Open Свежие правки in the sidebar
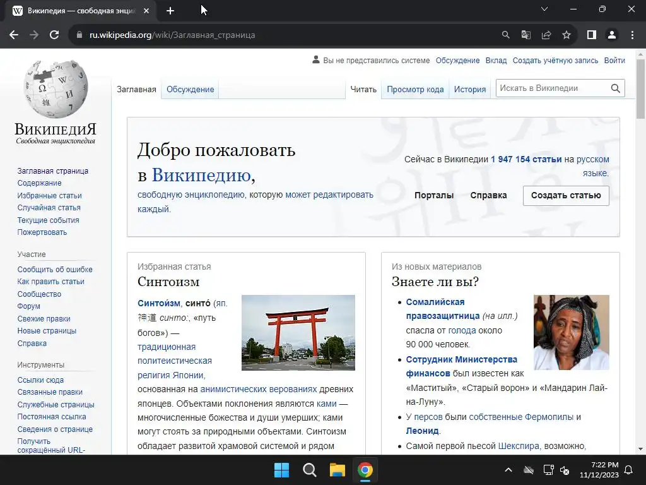 point(44,318)
